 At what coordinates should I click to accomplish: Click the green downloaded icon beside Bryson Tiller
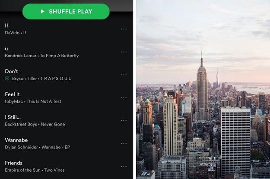[7, 79]
